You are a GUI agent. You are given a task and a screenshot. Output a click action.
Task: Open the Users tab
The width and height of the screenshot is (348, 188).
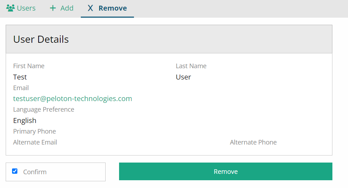(21, 8)
